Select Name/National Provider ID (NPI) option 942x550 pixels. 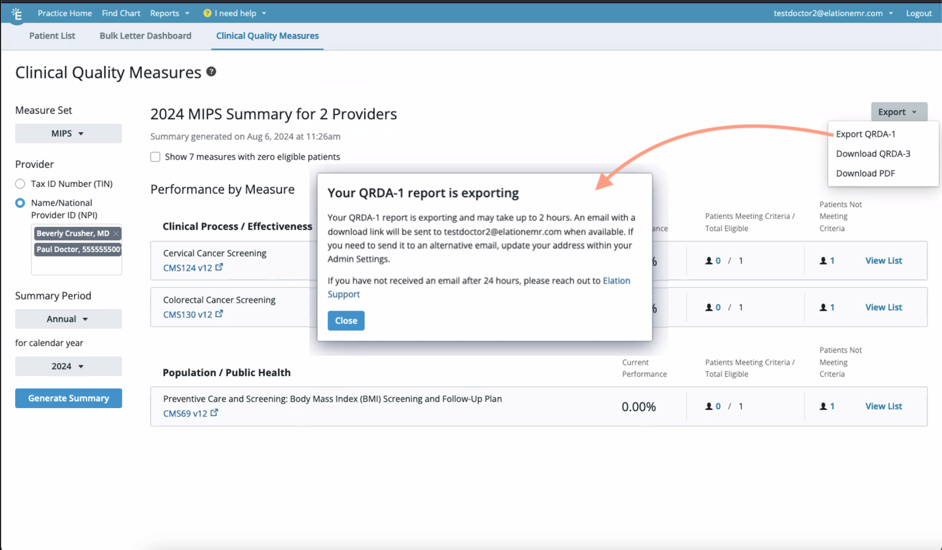pos(22,203)
